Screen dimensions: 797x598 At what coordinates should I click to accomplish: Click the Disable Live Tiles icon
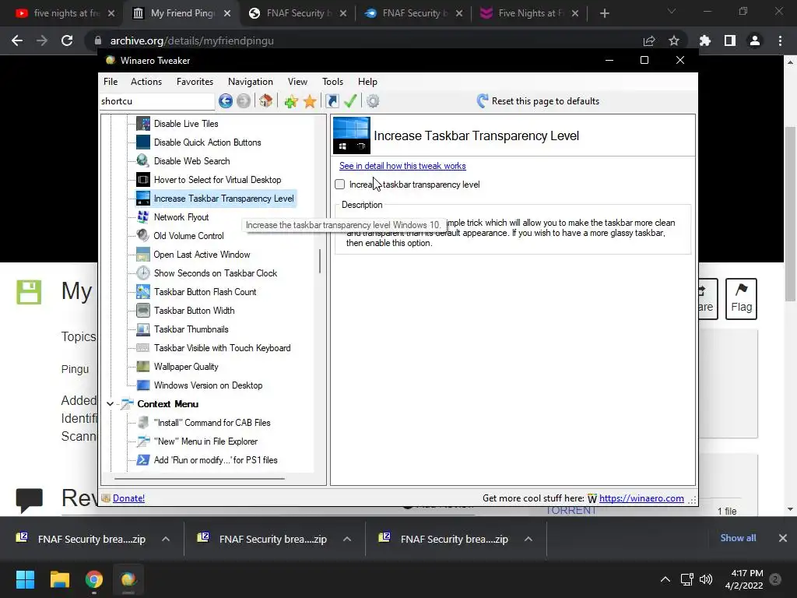tap(143, 124)
